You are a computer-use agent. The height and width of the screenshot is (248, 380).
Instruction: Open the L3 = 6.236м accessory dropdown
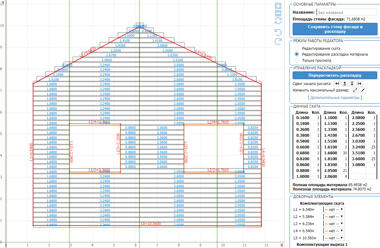point(334,224)
